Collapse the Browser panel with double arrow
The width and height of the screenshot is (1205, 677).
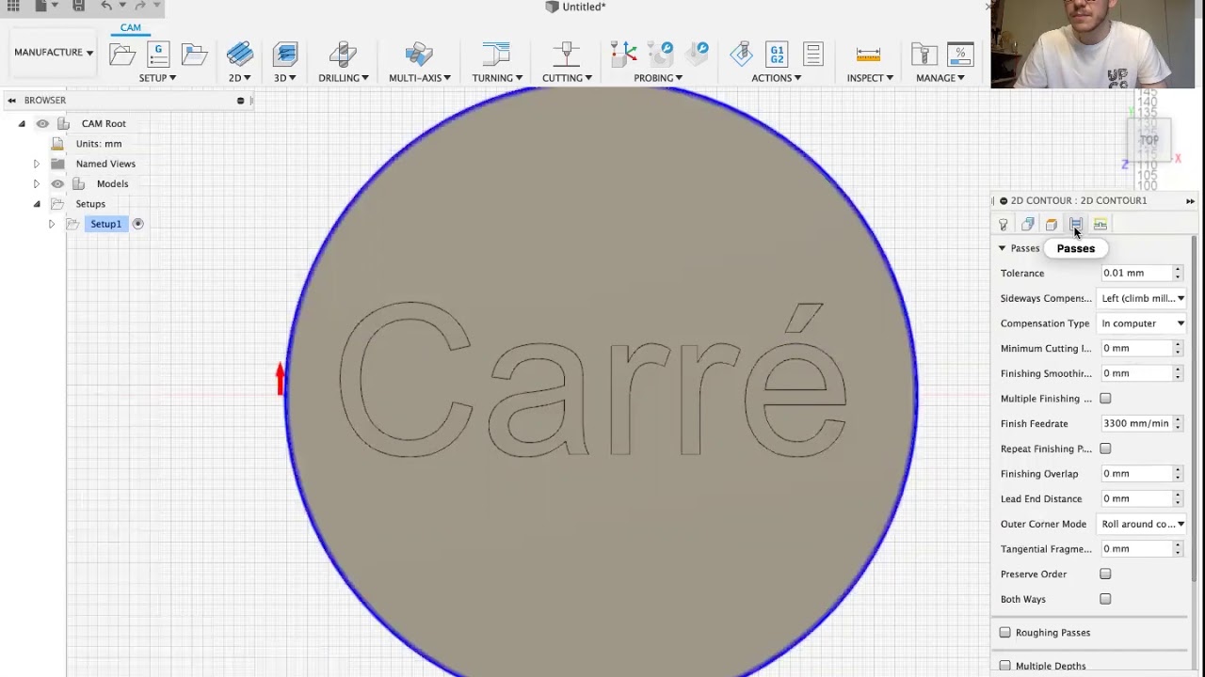click(x=11, y=100)
